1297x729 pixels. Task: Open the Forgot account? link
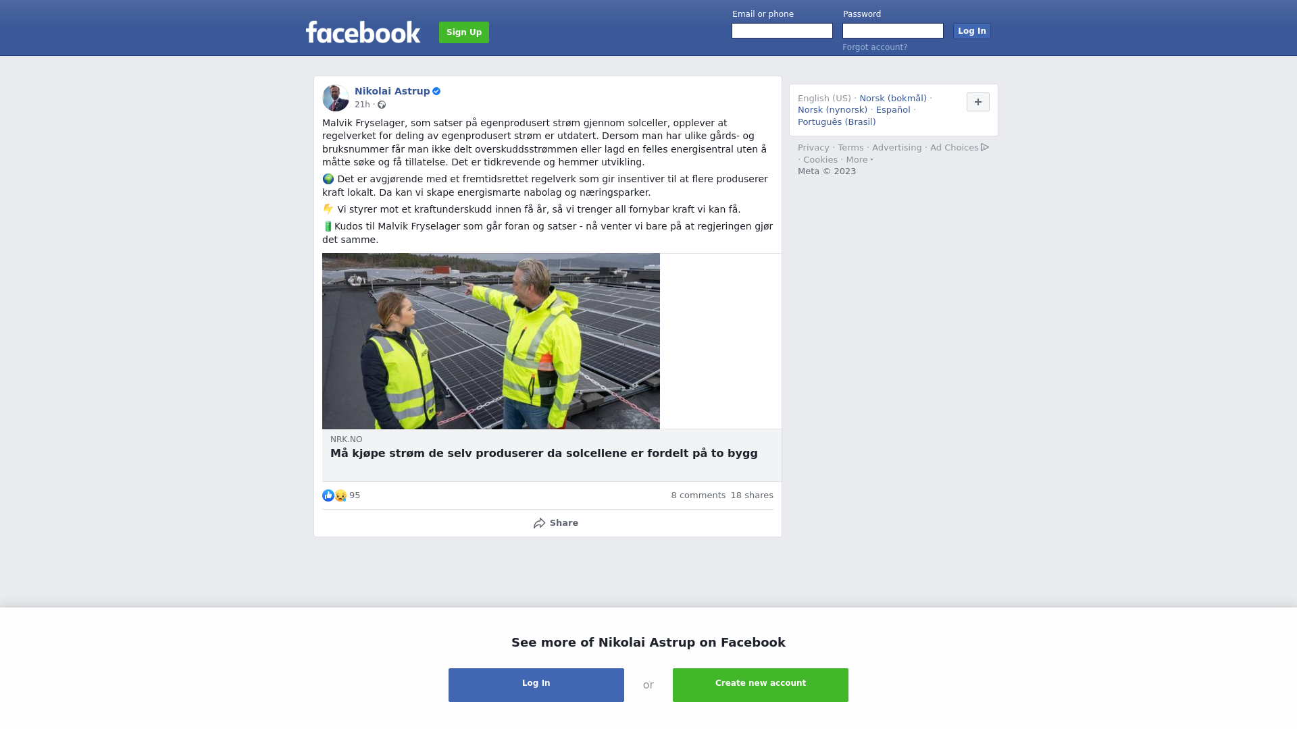coord(875,47)
